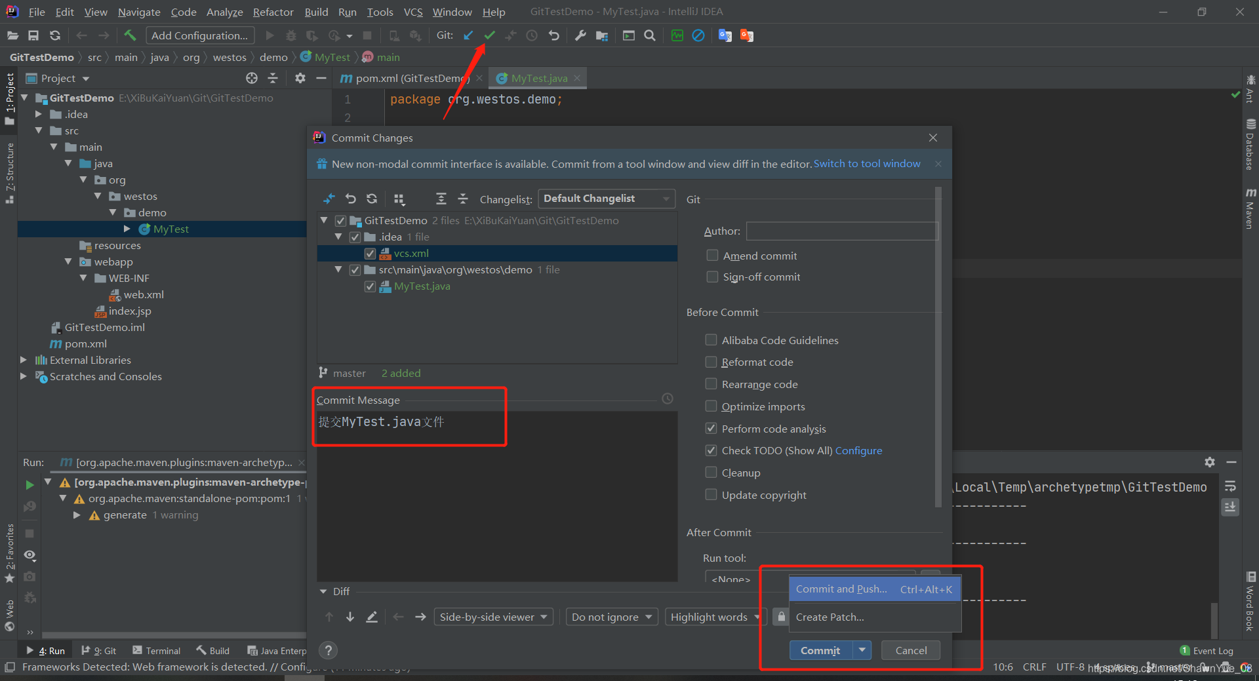Enable Rearrange code checkbox

click(711, 383)
